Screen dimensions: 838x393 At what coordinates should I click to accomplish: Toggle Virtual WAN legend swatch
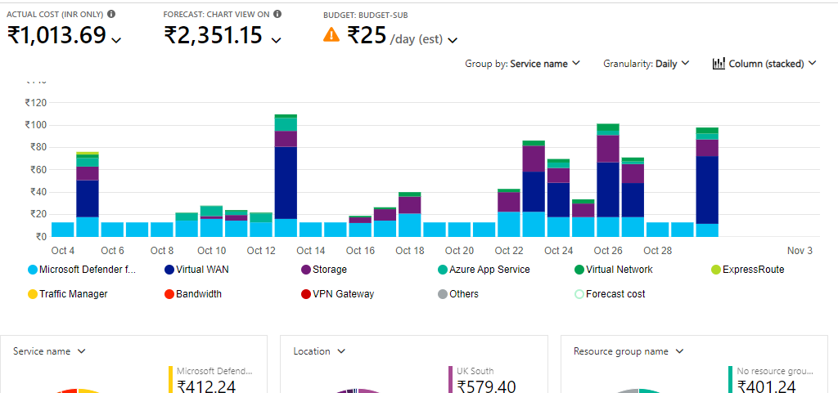tap(169, 270)
